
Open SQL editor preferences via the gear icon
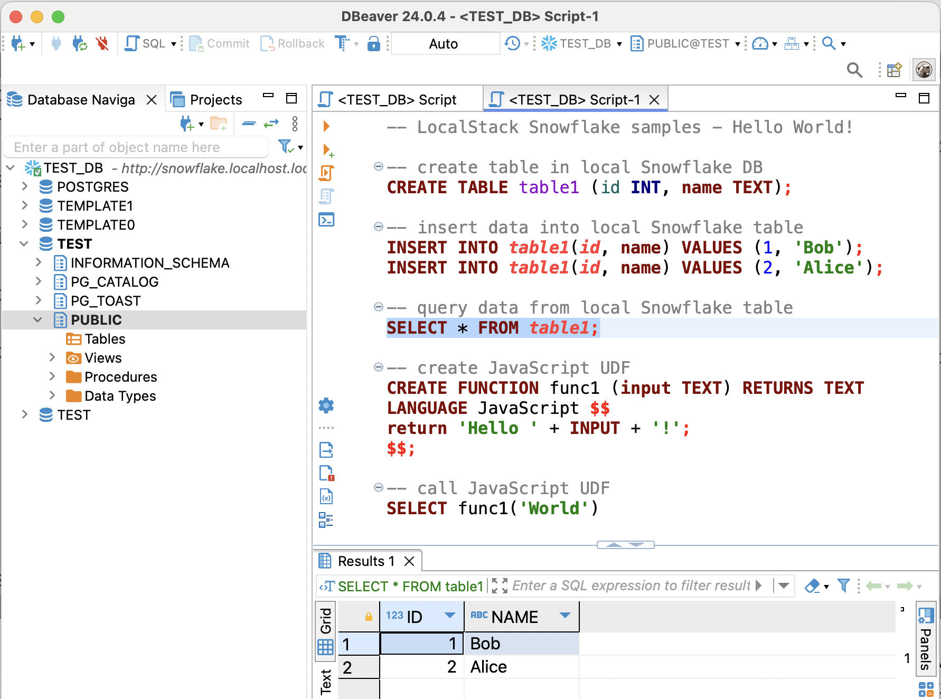pos(326,405)
